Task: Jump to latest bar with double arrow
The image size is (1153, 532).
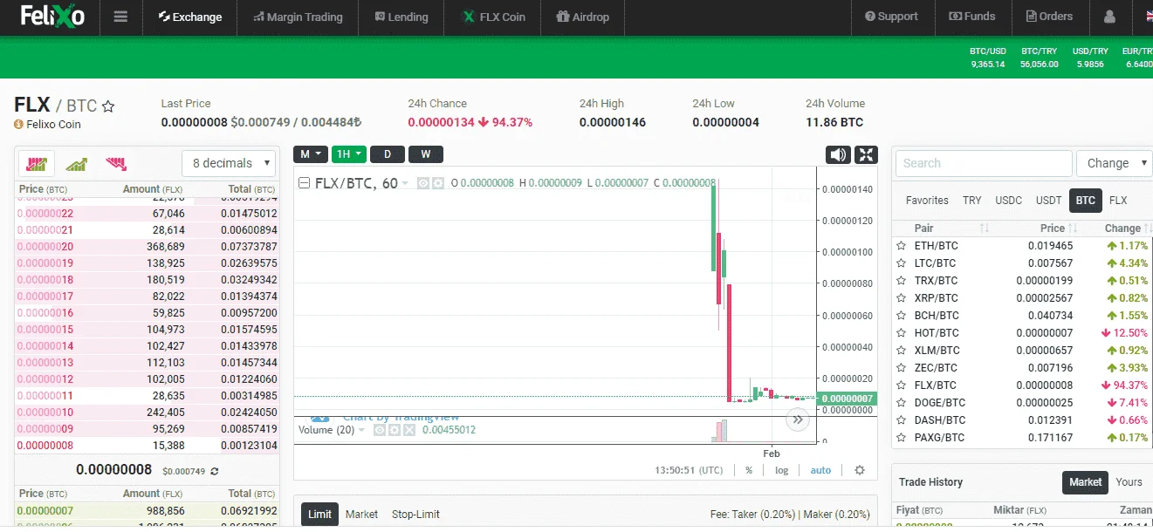Action: tap(798, 419)
